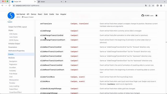Reload the page with the refresh icon

(9, 5)
